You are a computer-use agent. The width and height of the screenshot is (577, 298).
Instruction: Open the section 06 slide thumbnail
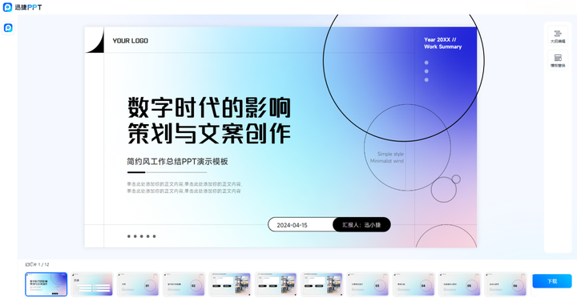point(506,284)
